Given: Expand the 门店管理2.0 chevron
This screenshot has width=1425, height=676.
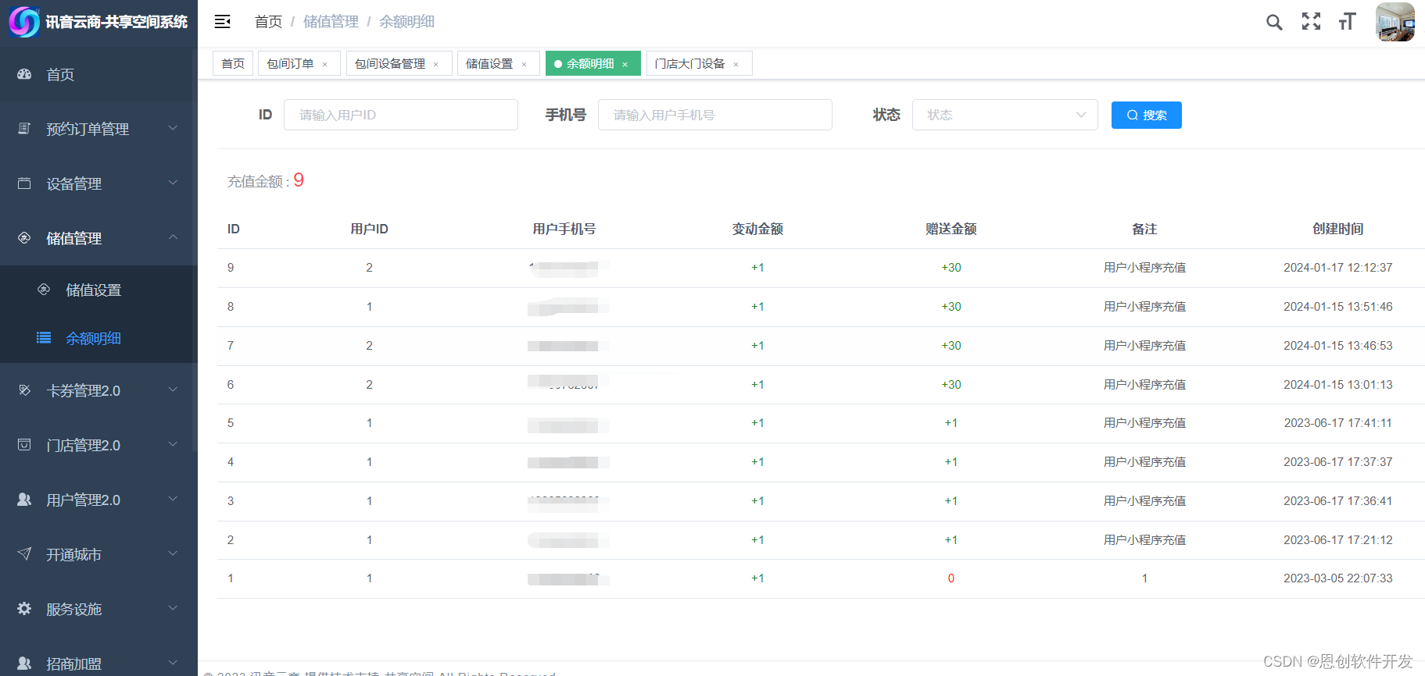Looking at the screenshot, I should (x=174, y=444).
